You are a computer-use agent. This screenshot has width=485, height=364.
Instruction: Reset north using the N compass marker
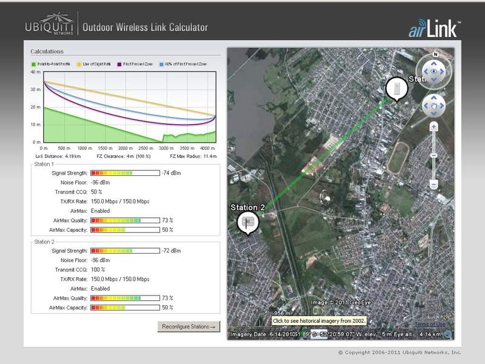coord(435,55)
